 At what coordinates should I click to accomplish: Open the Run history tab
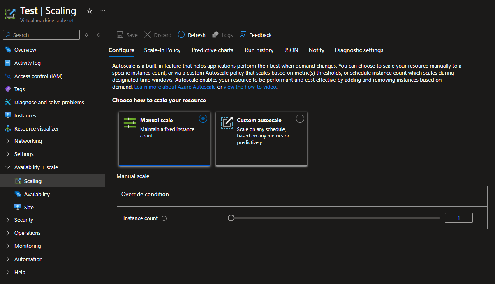[259, 50]
